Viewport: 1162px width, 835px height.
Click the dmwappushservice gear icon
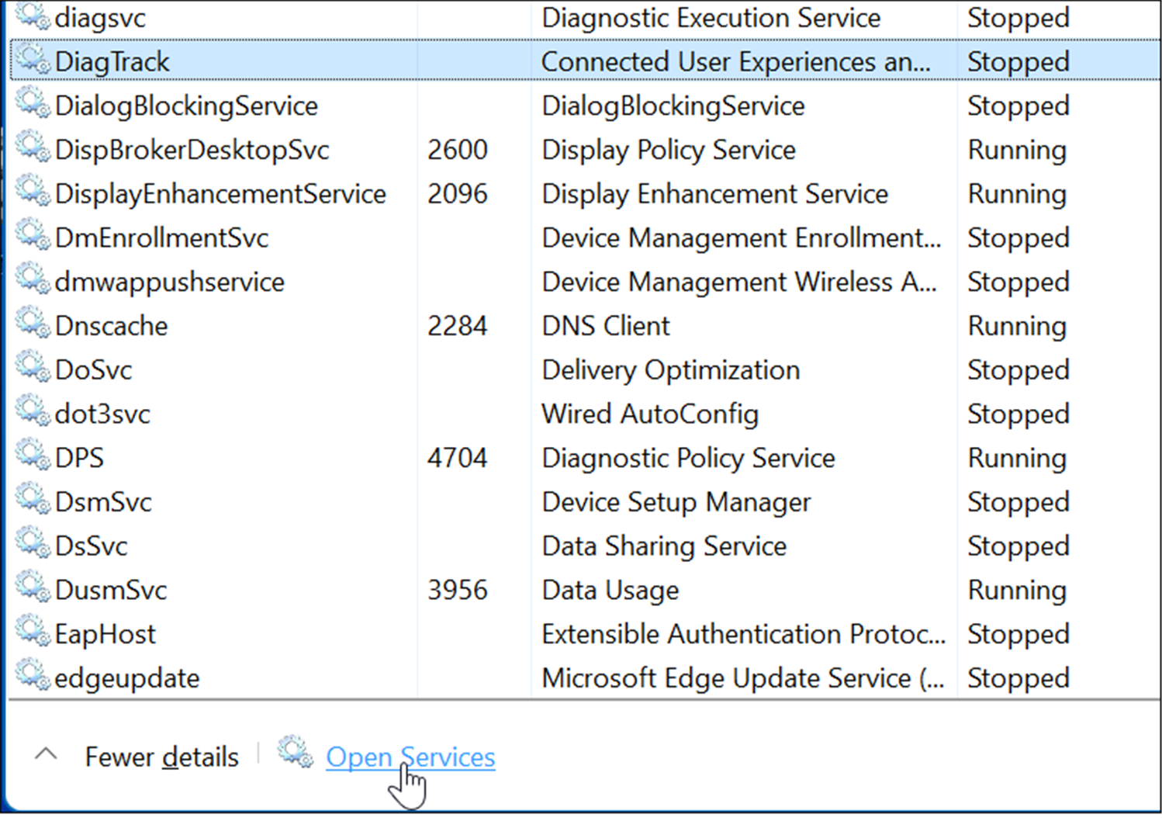(x=32, y=281)
